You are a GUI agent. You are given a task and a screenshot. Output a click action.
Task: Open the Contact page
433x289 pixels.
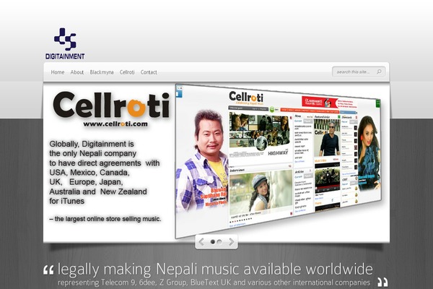coord(149,72)
